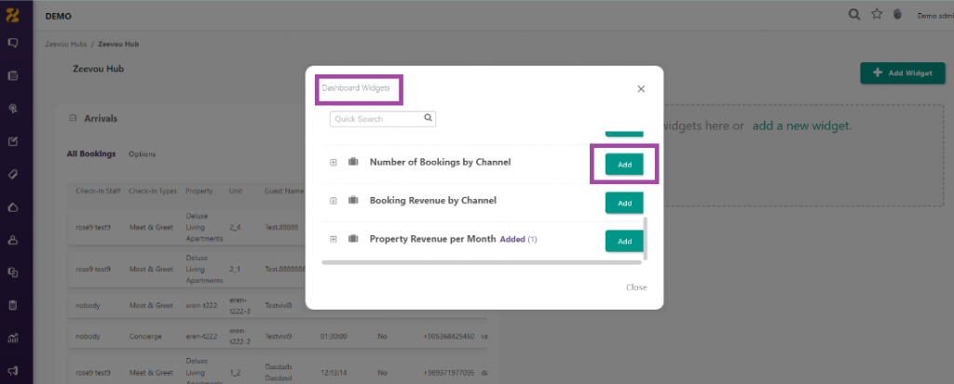Screen dimensions: 954x384
Task: Add the Booking Revenue by Channel widget
Action: pyautogui.click(x=624, y=203)
